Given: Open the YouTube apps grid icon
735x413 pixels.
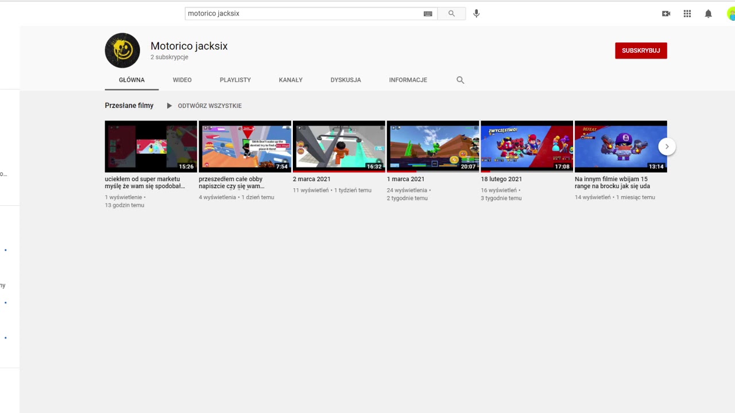Looking at the screenshot, I should point(687,14).
